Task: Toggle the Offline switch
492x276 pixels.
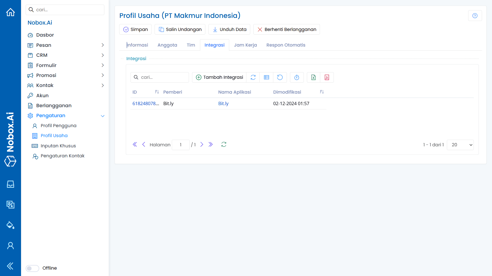Action: pos(32,268)
